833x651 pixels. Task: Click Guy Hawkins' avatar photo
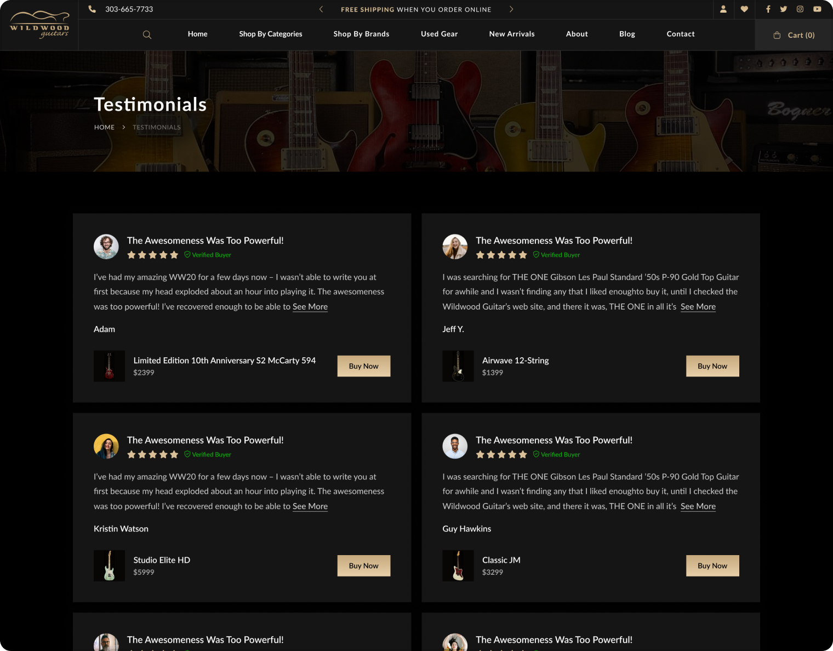pos(455,447)
